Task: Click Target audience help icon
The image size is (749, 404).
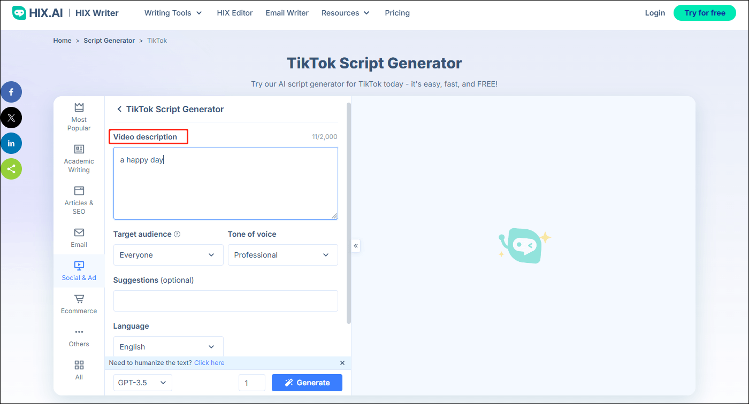Action: tap(177, 234)
